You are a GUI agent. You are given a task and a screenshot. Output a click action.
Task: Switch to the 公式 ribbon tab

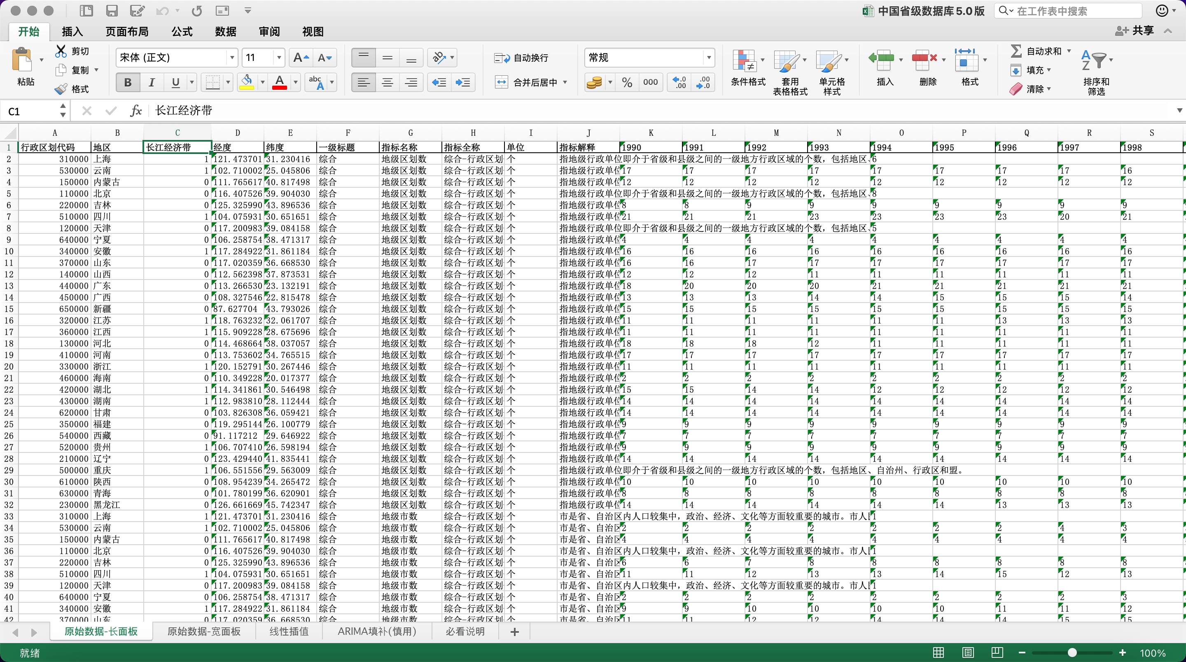182,31
